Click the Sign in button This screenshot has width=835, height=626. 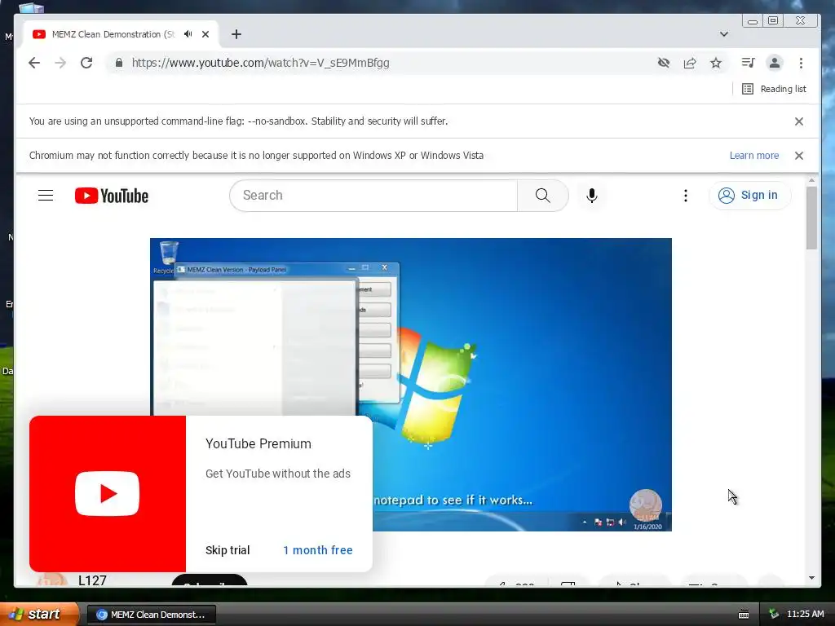pos(749,196)
